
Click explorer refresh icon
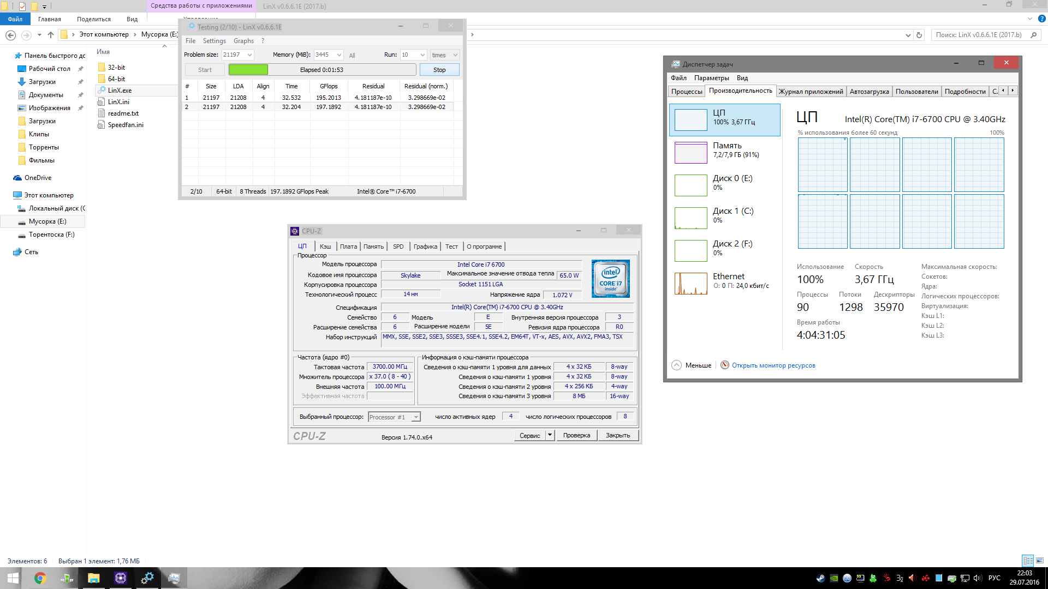pos(919,35)
